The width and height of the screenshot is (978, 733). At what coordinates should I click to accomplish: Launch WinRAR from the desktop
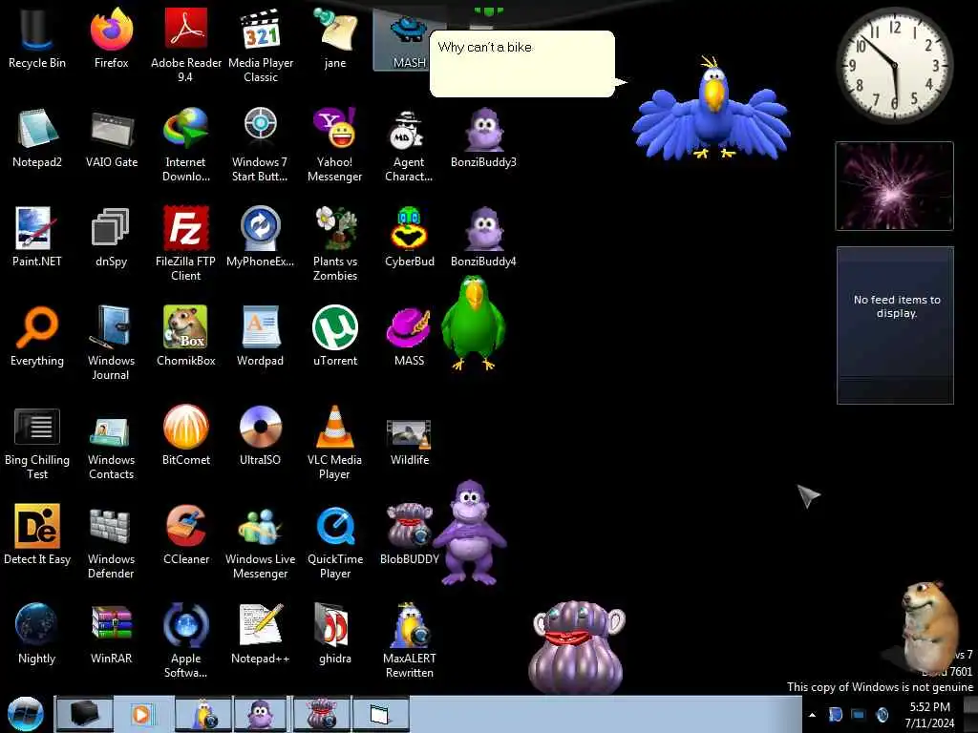tap(111, 634)
